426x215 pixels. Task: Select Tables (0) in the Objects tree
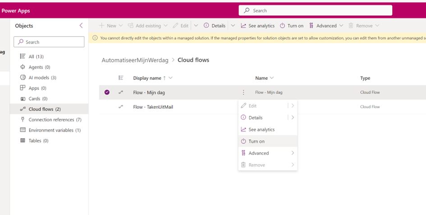tap(39, 141)
